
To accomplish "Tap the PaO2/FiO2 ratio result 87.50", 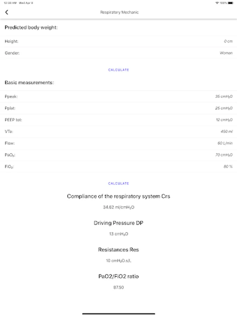I will (118, 288).
